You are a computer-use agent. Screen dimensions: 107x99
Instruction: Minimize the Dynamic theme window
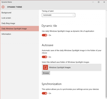(x=93, y=2)
